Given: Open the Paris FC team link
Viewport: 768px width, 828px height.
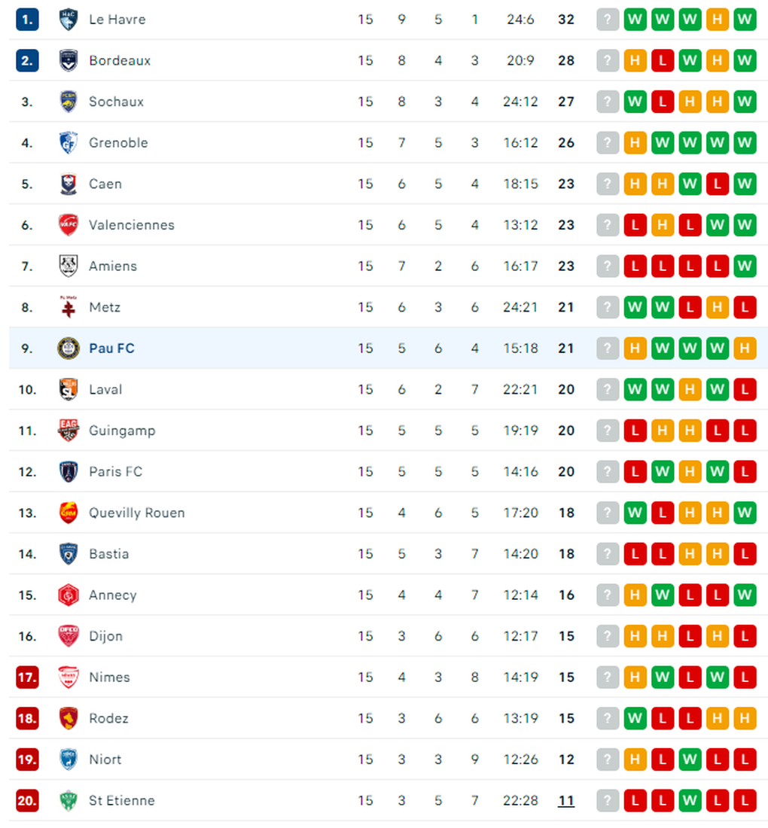Looking at the screenshot, I should tap(116, 471).
